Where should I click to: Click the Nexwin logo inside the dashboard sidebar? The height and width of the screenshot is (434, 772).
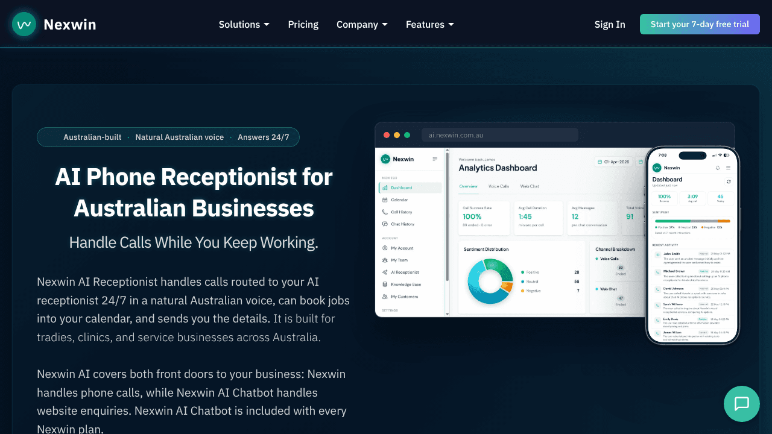point(385,159)
